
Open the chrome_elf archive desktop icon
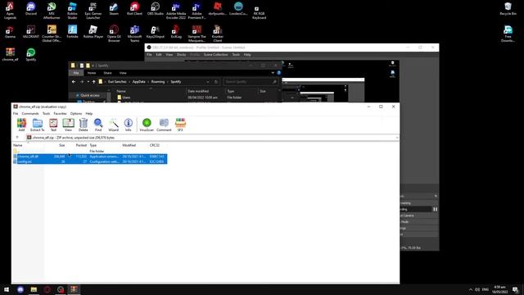[x=10, y=55]
